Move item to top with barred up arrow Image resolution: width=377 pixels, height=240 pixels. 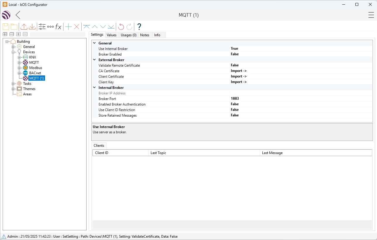[x=86, y=27]
